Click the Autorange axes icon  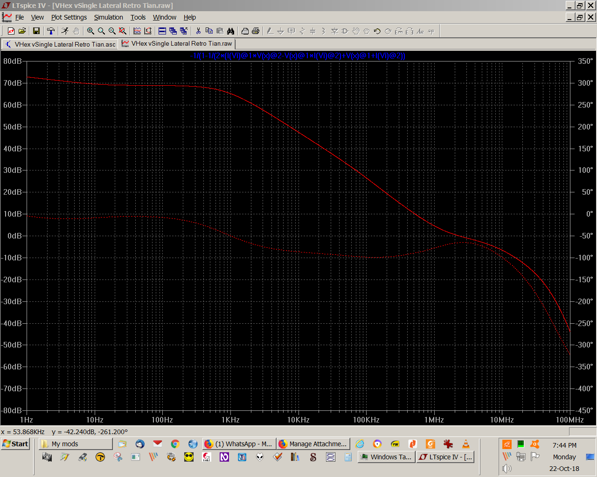coord(148,31)
